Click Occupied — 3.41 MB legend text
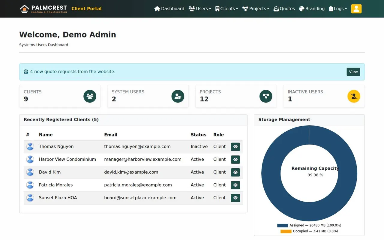Image resolution: width=384 pixels, height=240 pixels. click(x=315, y=231)
